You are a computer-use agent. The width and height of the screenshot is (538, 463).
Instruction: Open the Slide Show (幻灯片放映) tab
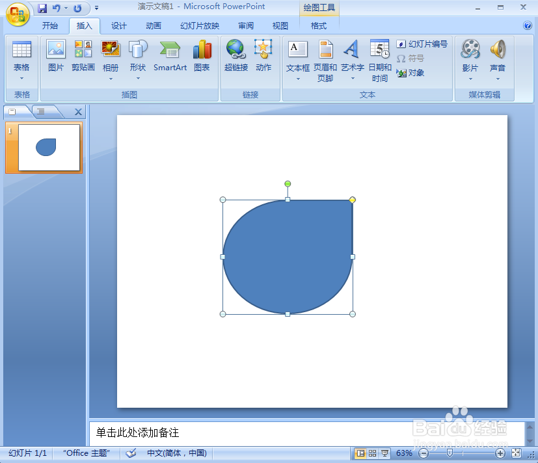tap(200, 26)
